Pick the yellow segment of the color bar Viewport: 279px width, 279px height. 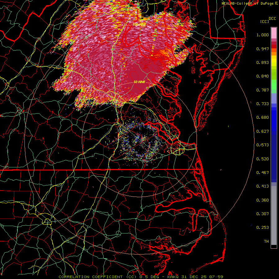pos(274,61)
